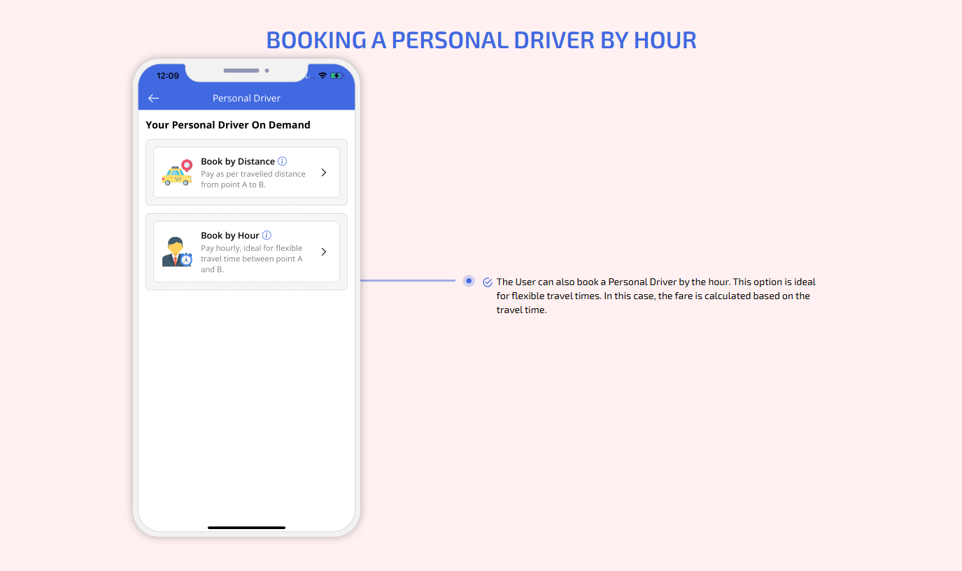Click the Personal Driver header title

coord(246,99)
